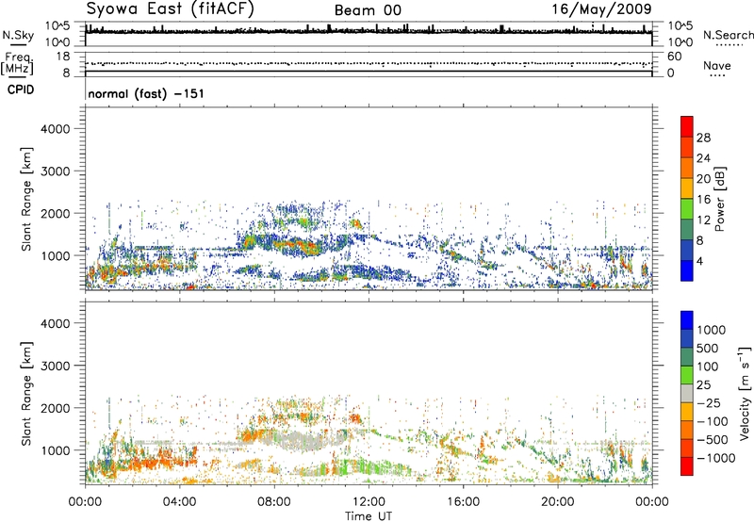Click the '28' power colorbar value
Viewport: 754px width, 522px height.
703,138
